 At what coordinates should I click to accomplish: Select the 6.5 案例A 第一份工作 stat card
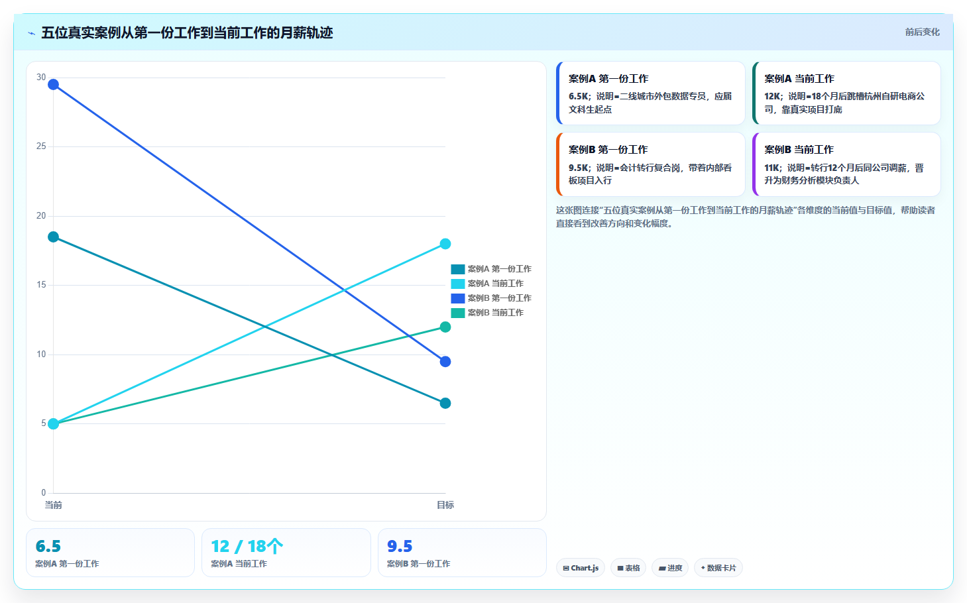click(x=110, y=553)
